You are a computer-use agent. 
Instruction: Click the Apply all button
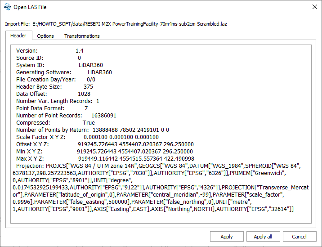coord(263,237)
